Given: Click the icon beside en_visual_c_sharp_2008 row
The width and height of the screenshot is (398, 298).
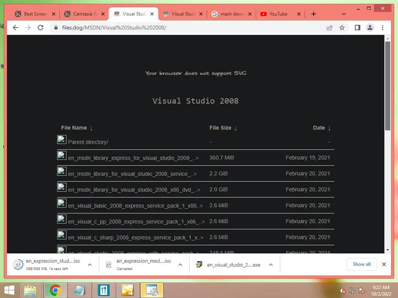Looking at the screenshot, I should 62,235.
